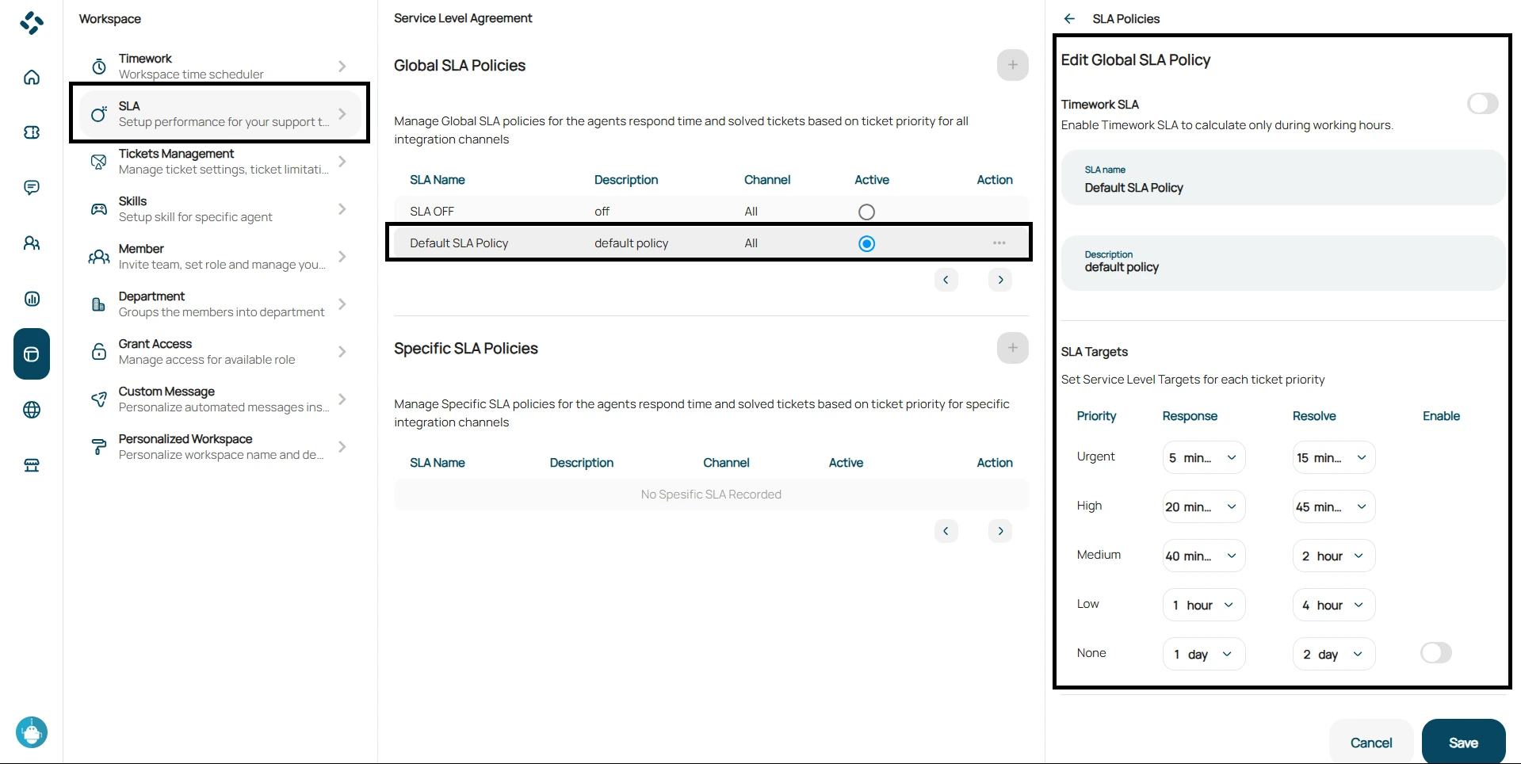
Task: Open the Low resolve time dropdown
Action: 1333,605
